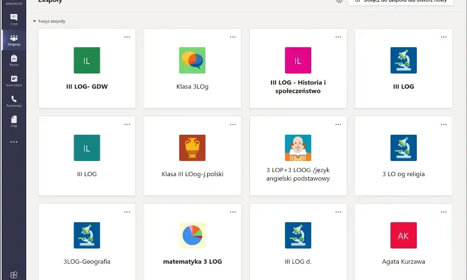Click microscope avatar of 3LOG-Geografia

[86, 235]
